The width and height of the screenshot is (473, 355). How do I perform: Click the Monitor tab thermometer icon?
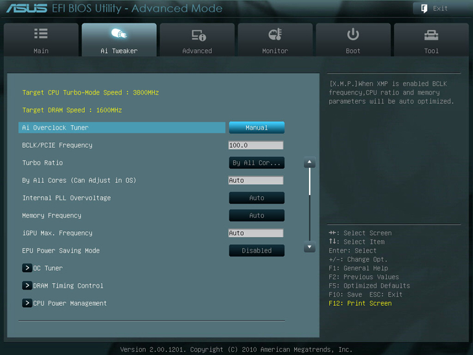coord(275,34)
